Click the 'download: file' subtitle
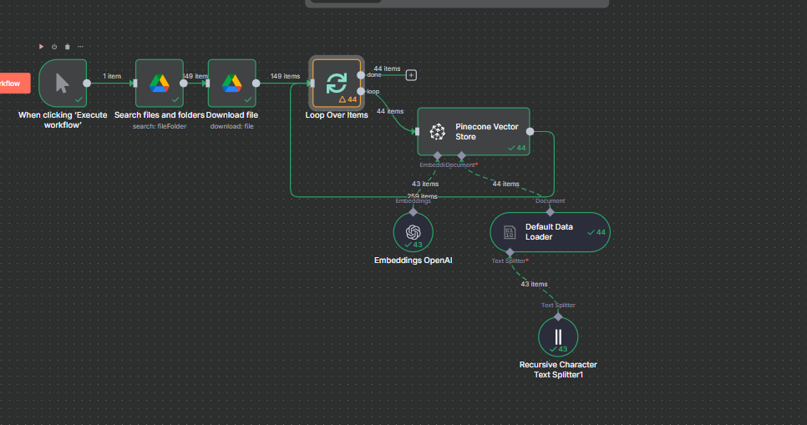This screenshot has width=807, height=425. 232,127
